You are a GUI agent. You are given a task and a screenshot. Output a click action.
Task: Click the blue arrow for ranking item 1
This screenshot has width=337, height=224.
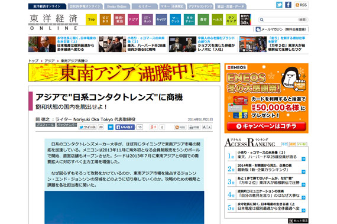303,159
